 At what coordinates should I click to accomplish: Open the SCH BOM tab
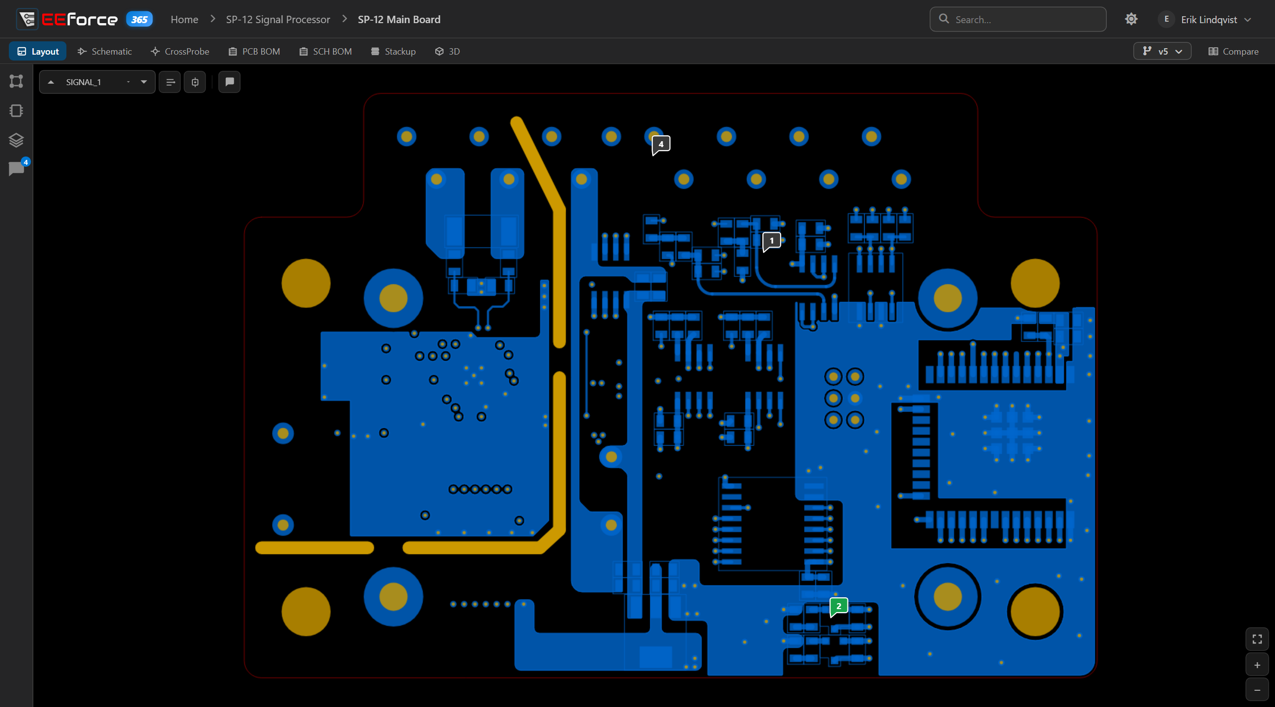(326, 52)
